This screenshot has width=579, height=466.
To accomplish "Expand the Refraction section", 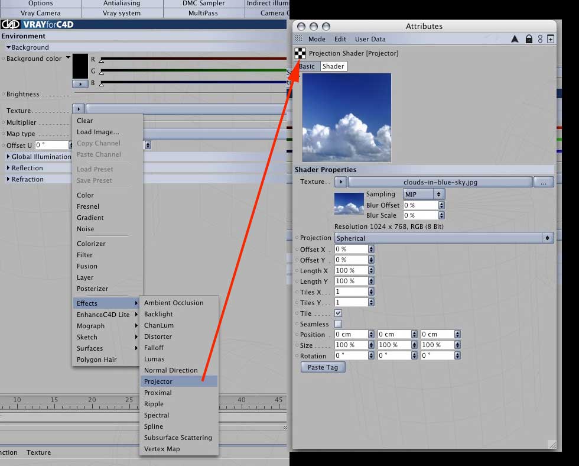I will (8, 179).
